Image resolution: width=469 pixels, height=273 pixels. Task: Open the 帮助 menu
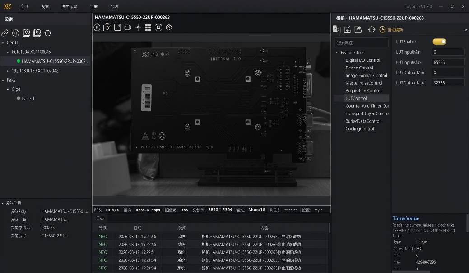[x=114, y=6]
